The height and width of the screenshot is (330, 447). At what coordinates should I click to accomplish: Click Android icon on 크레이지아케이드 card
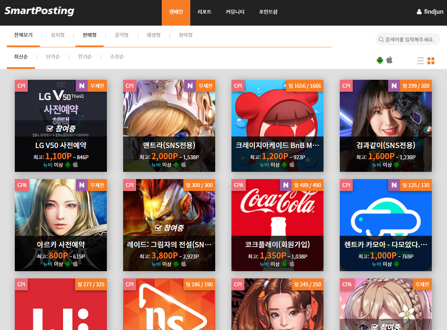[x=285, y=165]
